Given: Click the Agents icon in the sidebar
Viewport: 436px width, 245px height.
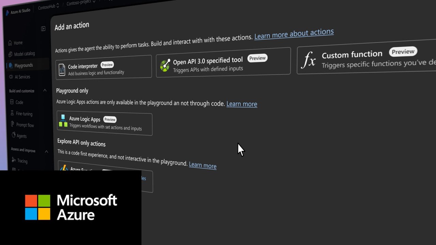Looking at the screenshot, I should click(x=14, y=135).
